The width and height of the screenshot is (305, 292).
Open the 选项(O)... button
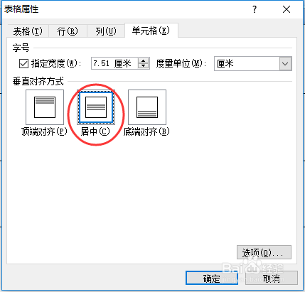tap(264, 252)
